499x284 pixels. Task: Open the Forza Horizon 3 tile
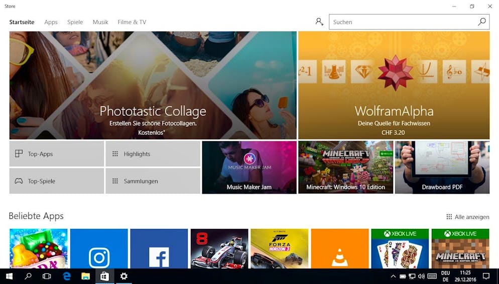coord(280,248)
